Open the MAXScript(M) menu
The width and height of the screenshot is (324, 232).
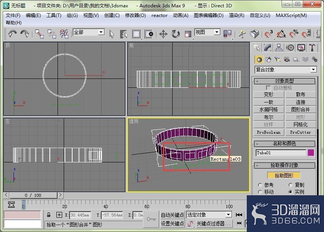291,15
